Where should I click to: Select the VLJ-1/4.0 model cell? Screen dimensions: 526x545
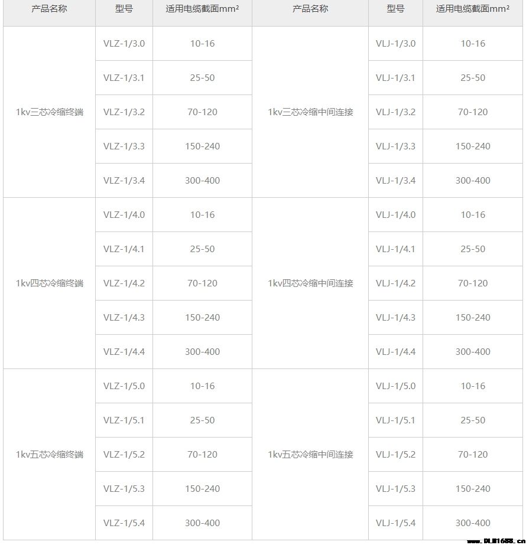click(395, 215)
